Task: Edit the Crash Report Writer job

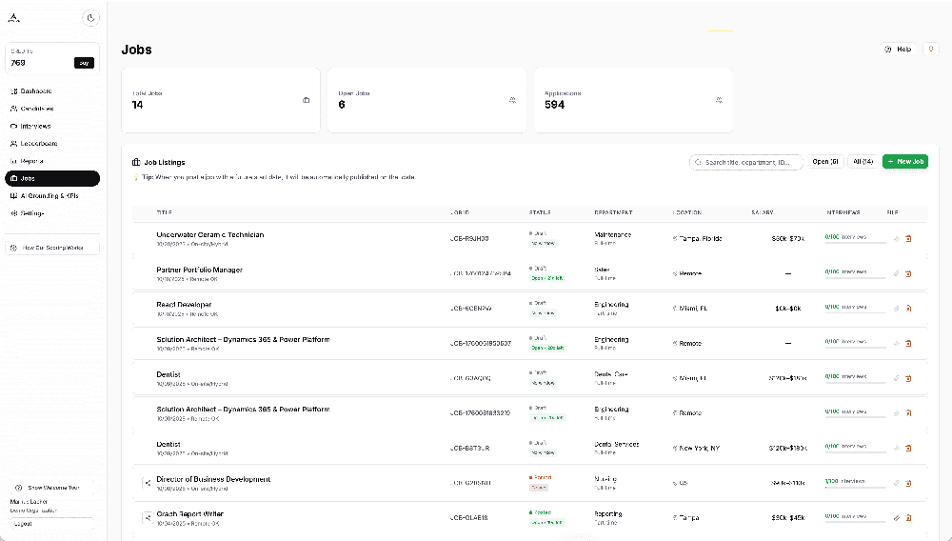Action: 896,518
